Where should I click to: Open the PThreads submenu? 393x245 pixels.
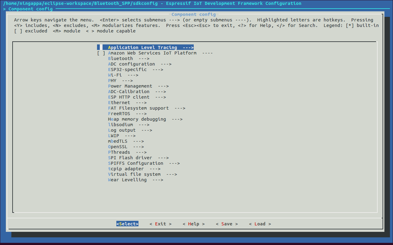[127, 152]
